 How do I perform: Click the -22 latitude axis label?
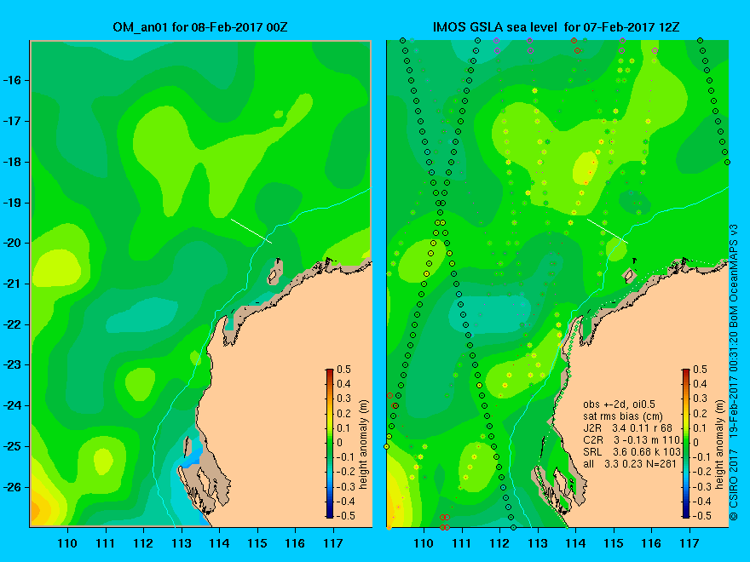pyautogui.click(x=11, y=324)
